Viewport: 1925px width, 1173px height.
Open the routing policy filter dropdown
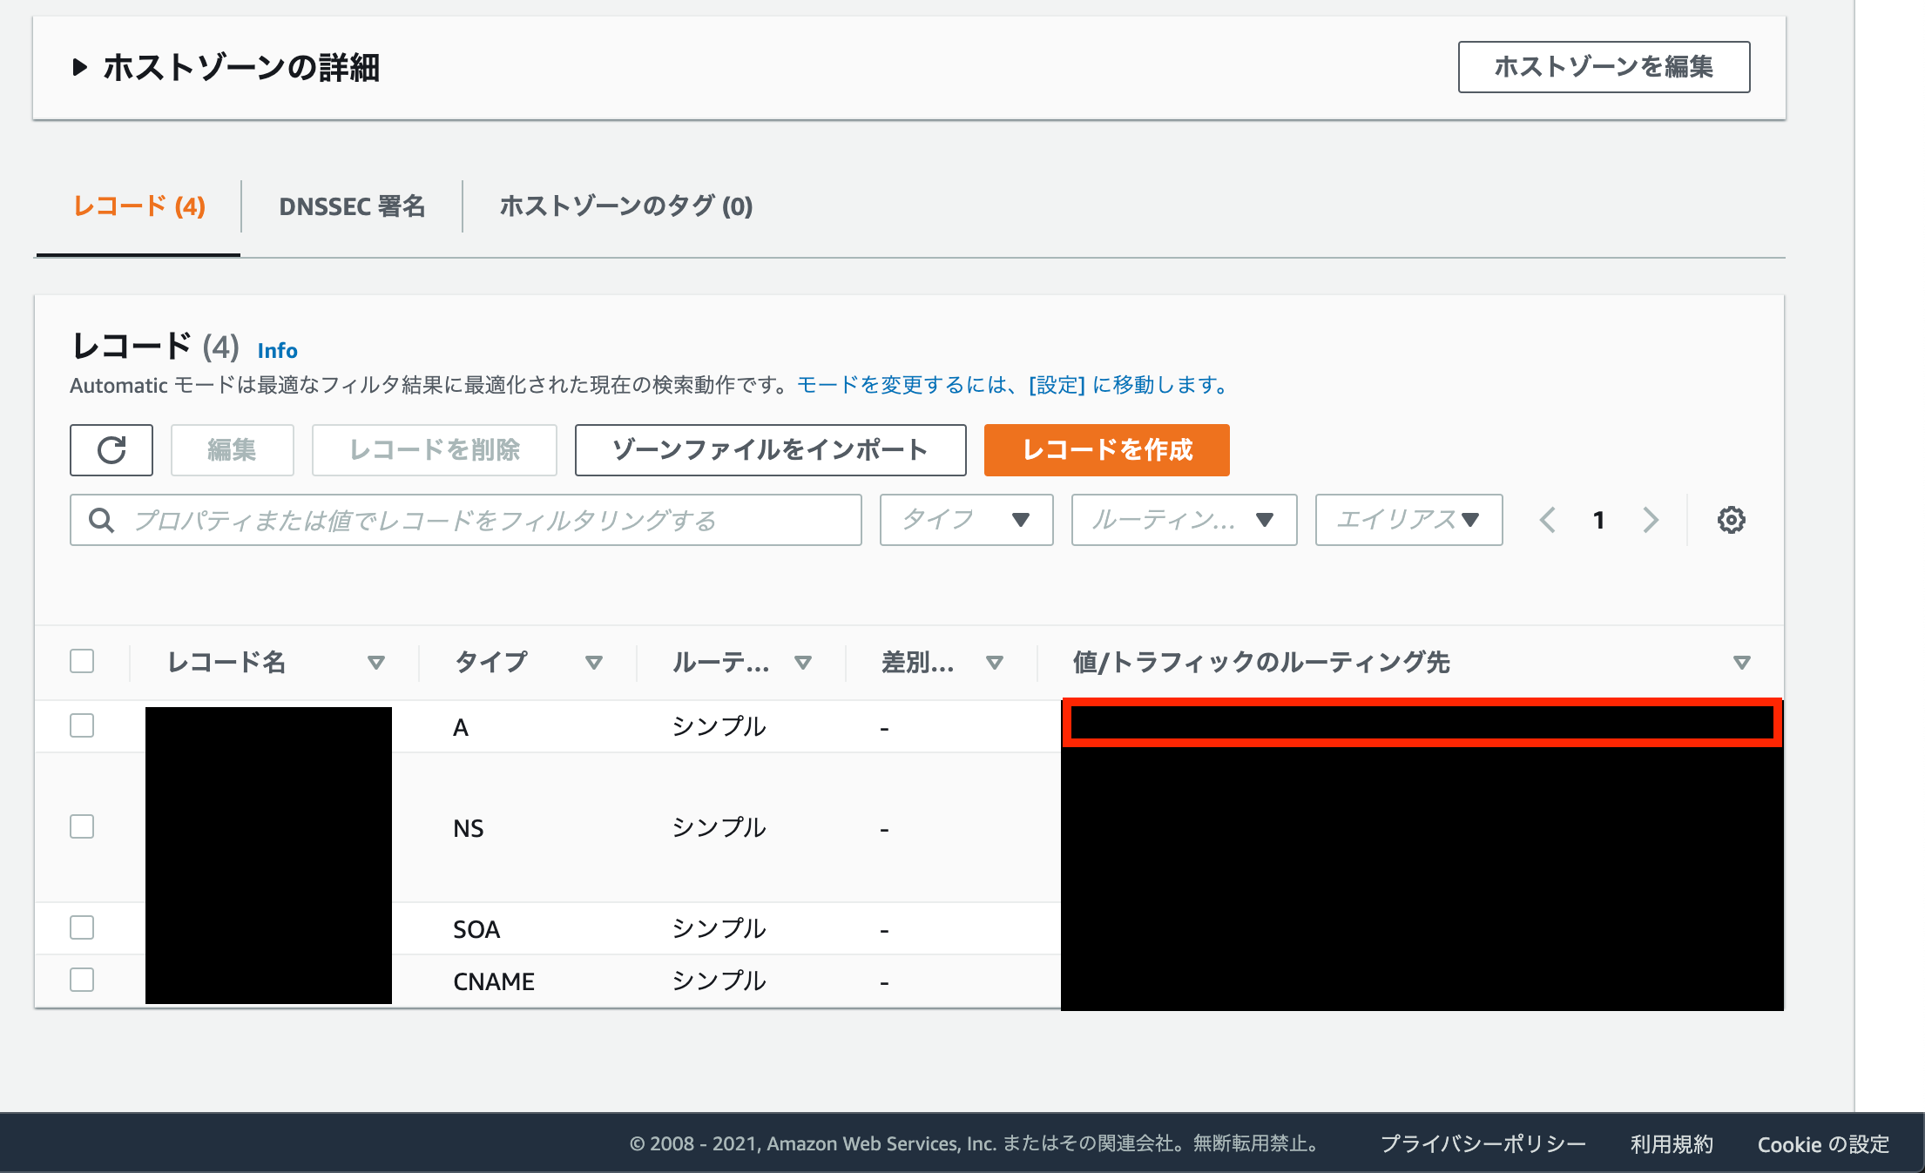1184,520
